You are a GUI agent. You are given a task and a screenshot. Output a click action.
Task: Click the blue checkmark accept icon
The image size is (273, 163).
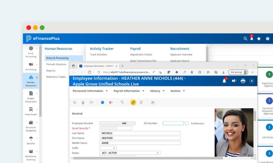(102, 102)
